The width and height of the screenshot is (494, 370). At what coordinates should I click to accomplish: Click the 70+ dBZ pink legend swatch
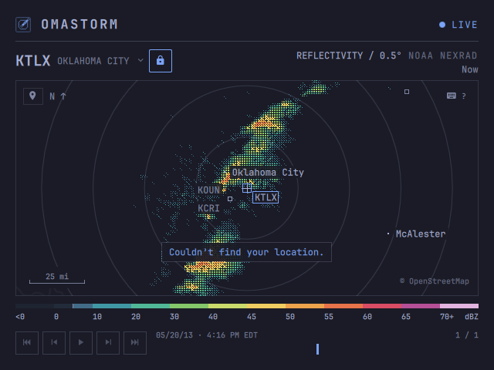[459, 306]
